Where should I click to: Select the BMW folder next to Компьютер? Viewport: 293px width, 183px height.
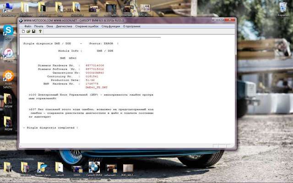tap(25, 9)
